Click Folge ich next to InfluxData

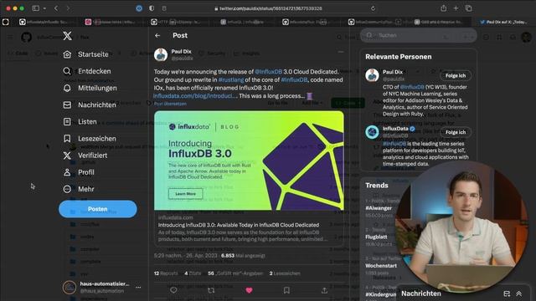point(456,132)
